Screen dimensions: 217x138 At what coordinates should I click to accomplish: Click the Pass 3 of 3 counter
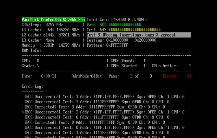coord(130,76)
